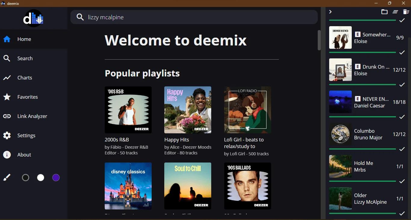Click the clear finished downloads list icon

395,12
